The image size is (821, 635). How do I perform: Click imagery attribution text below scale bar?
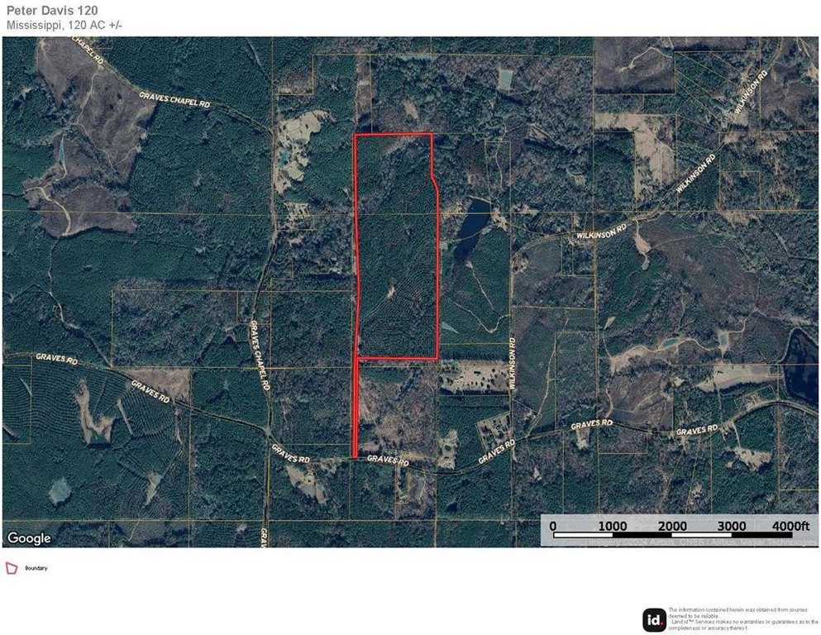686,542
